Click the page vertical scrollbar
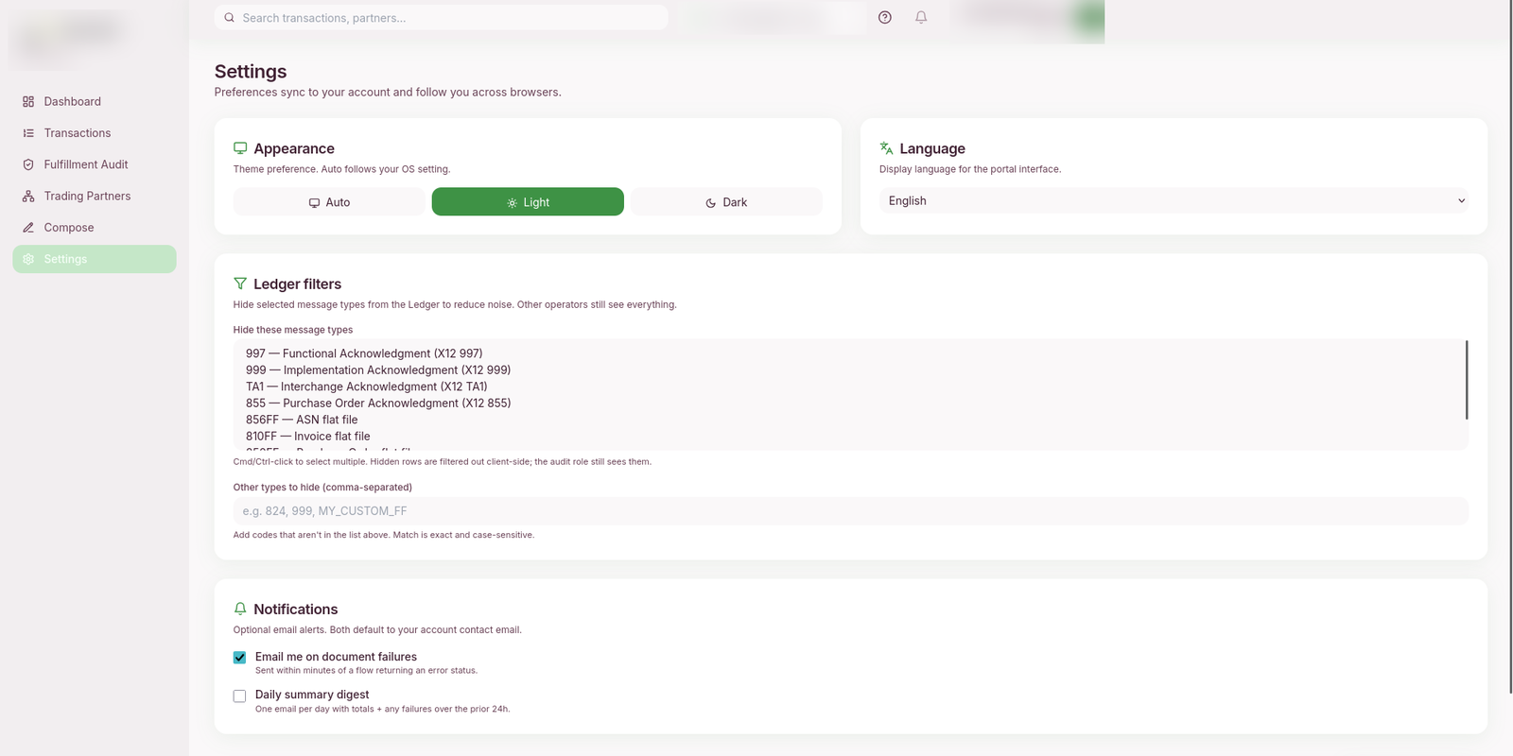 [1510, 348]
